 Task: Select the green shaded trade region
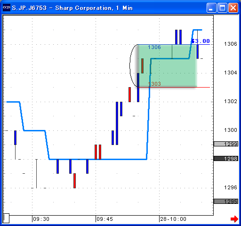click(167, 66)
